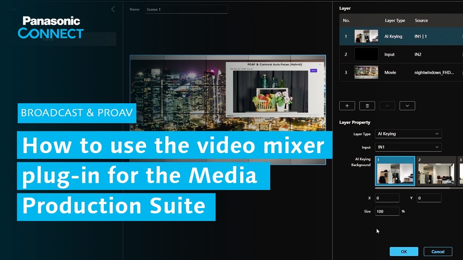Click the background thumbnails horizontal scrollbar

pos(412,188)
